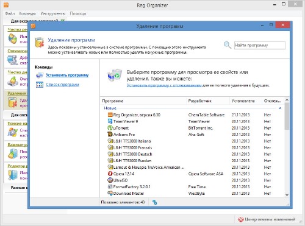Screen dimensions: 305x226
Task: Click the L&H TTS3000 Deutsch icon
Action: coord(110,154)
